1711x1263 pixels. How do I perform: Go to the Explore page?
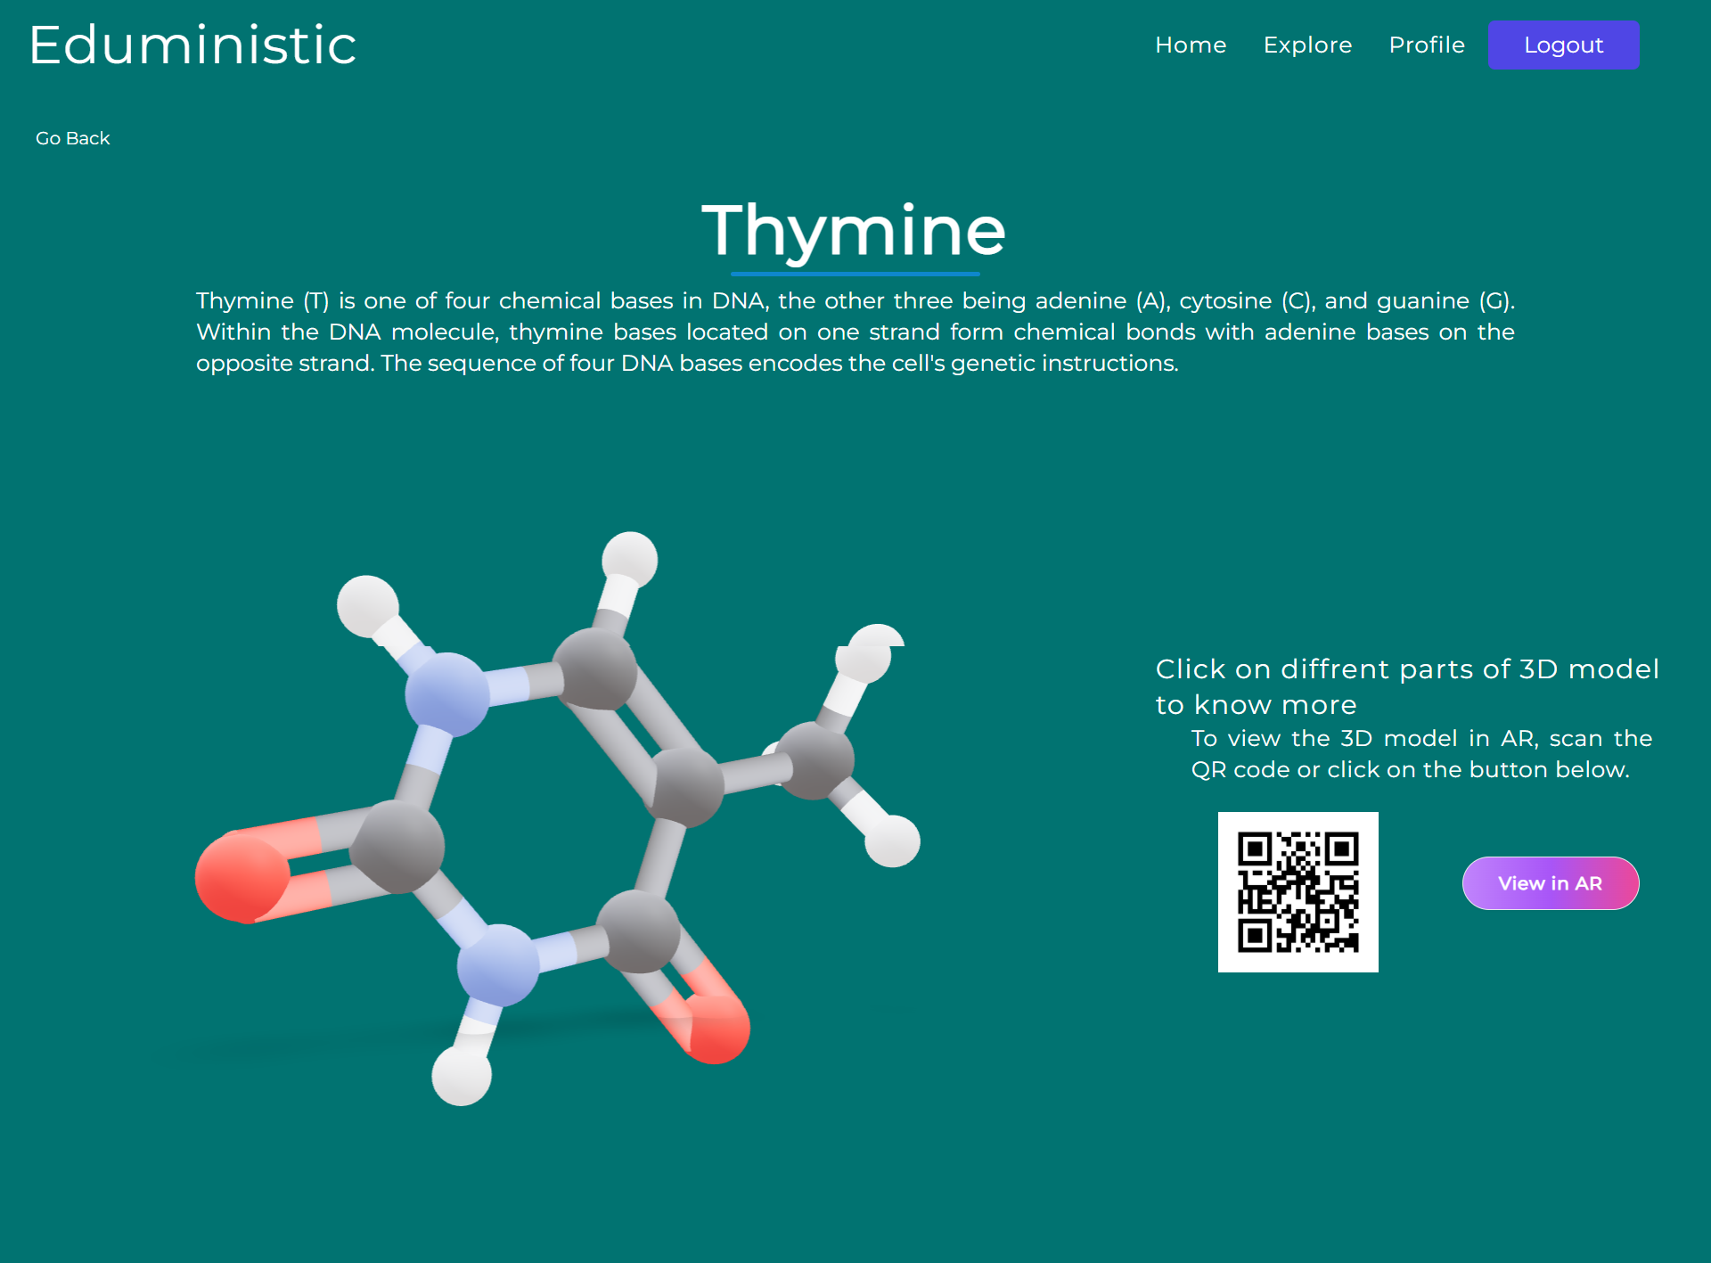[x=1307, y=45]
